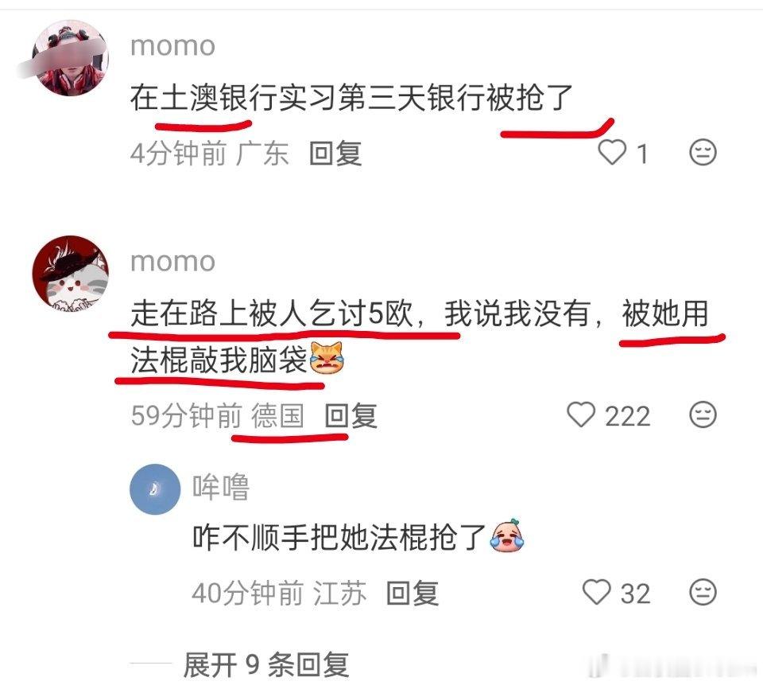Viewport: 763px width, 685px height.
Task: Reply to the comment posted 4 minutes ago
Action: coord(335,154)
